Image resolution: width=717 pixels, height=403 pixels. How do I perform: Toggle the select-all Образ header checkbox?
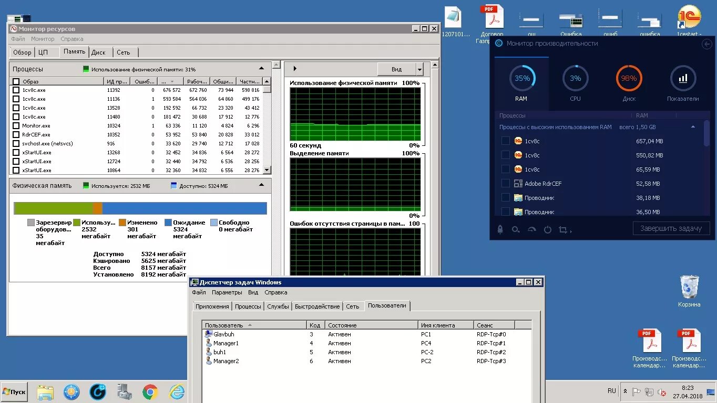tap(16, 82)
